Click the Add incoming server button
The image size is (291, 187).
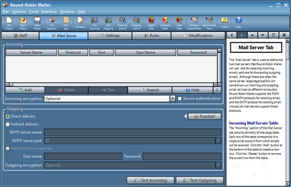point(25,90)
